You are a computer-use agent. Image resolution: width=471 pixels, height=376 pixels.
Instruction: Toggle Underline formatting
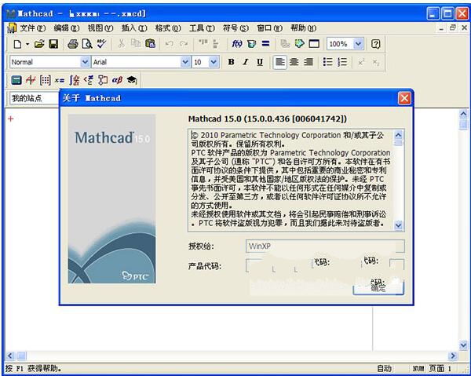point(260,62)
